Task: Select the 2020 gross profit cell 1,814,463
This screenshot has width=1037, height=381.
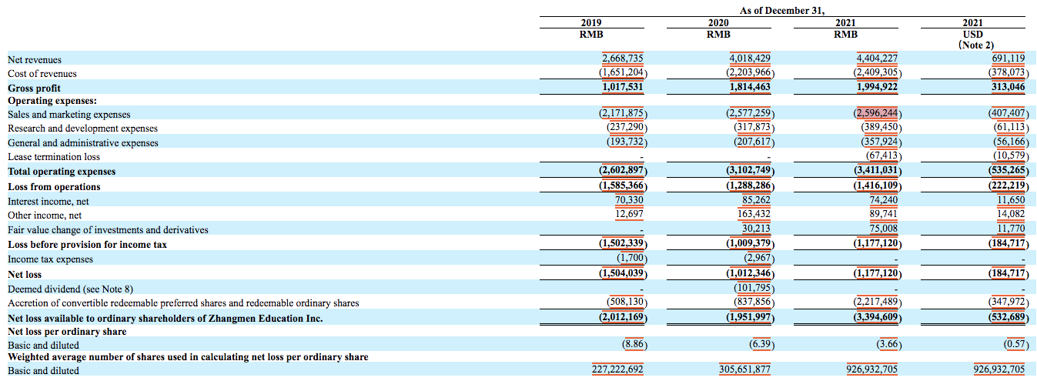Action: (x=748, y=88)
